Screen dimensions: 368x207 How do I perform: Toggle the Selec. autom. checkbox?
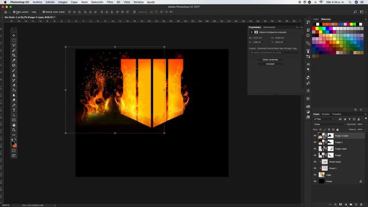click(14, 12)
